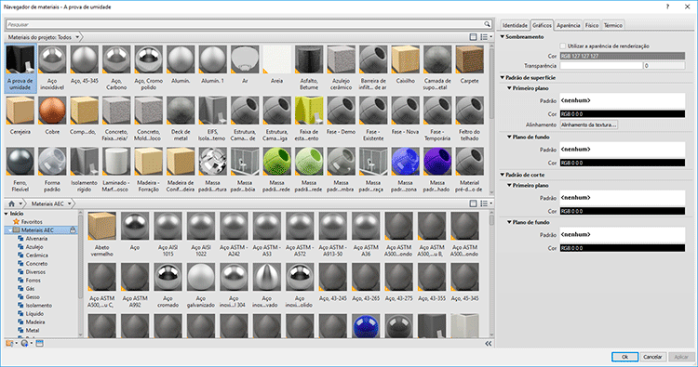Select the Carpete material swatch
Image resolution: width=698 pixels, height=367 pixels.
point(470,59)
